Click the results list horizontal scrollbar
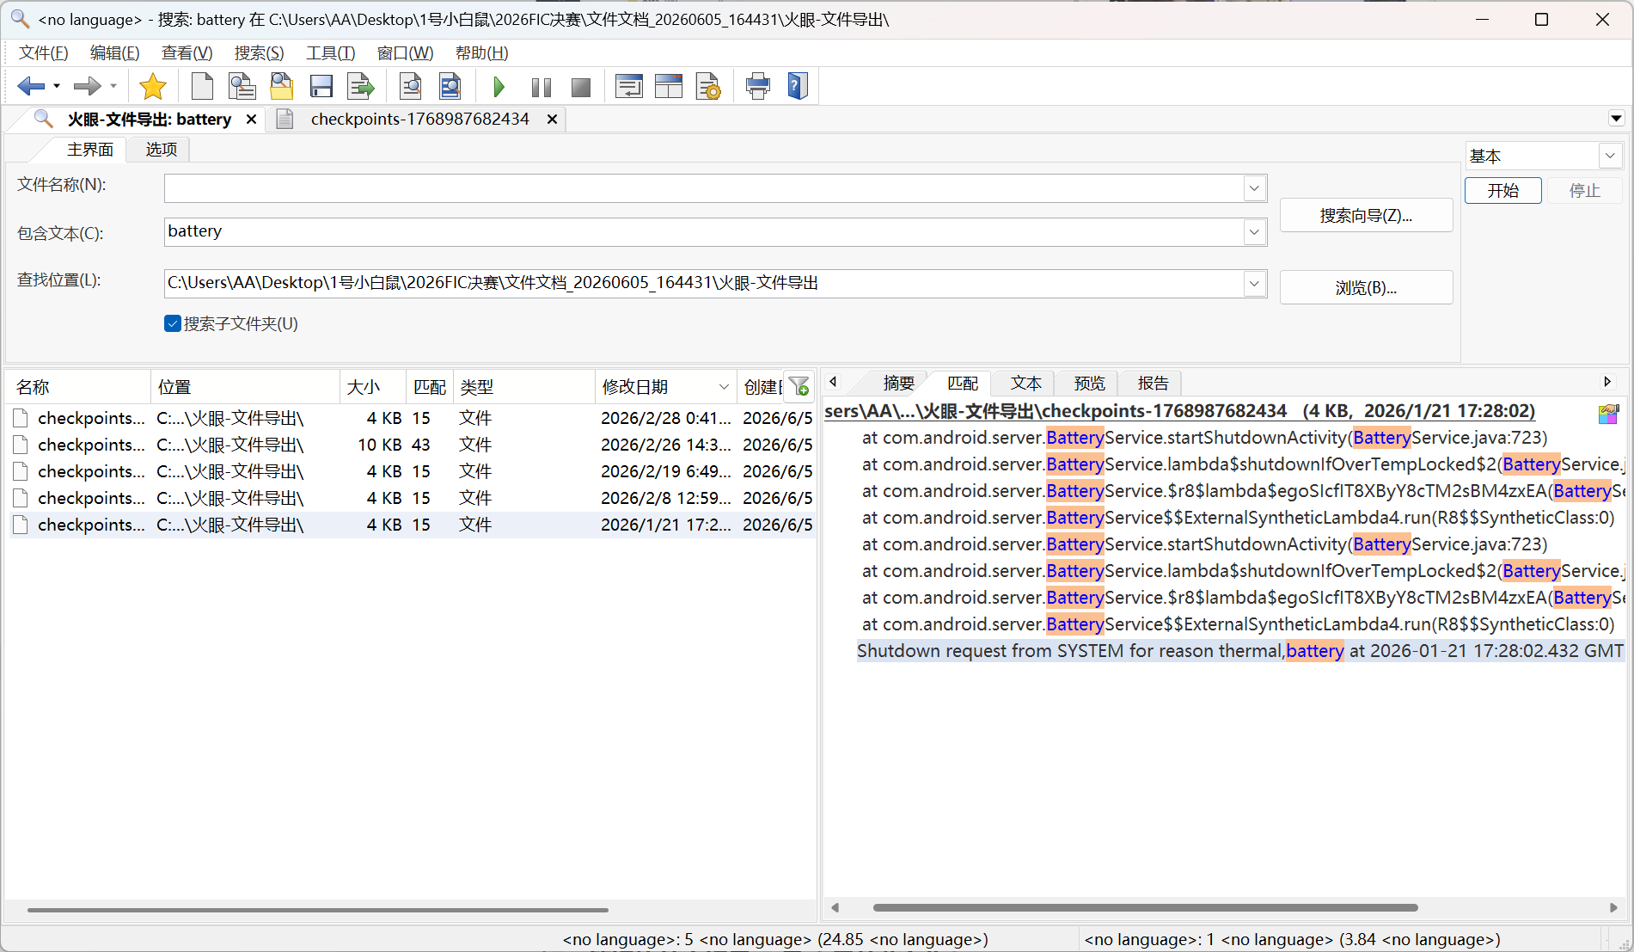 (318, 909)
